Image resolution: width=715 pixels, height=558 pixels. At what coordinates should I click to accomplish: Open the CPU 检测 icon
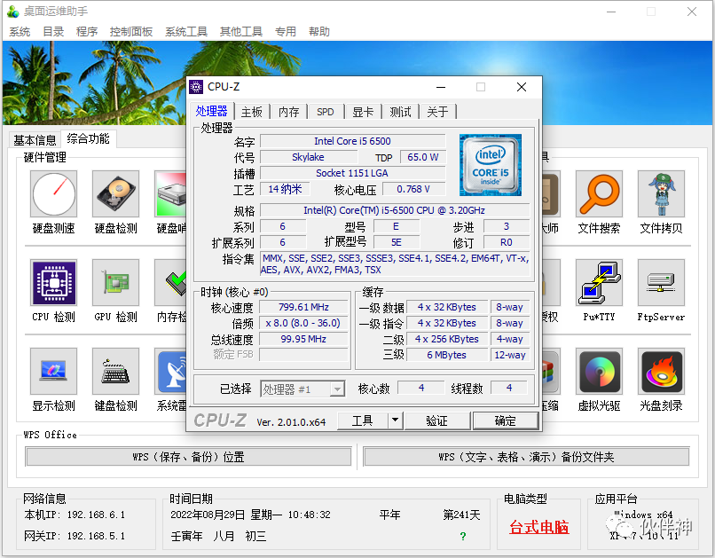click(54, 283)
